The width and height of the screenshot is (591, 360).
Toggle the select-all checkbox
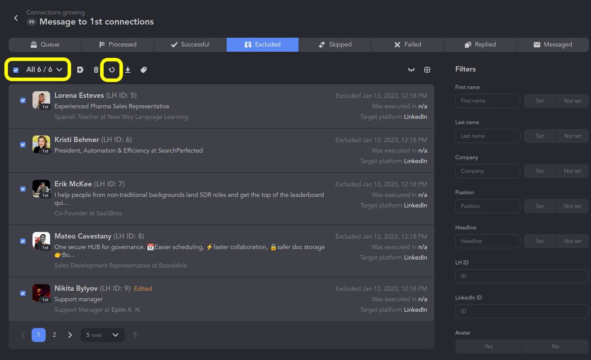tap(16, 70)
